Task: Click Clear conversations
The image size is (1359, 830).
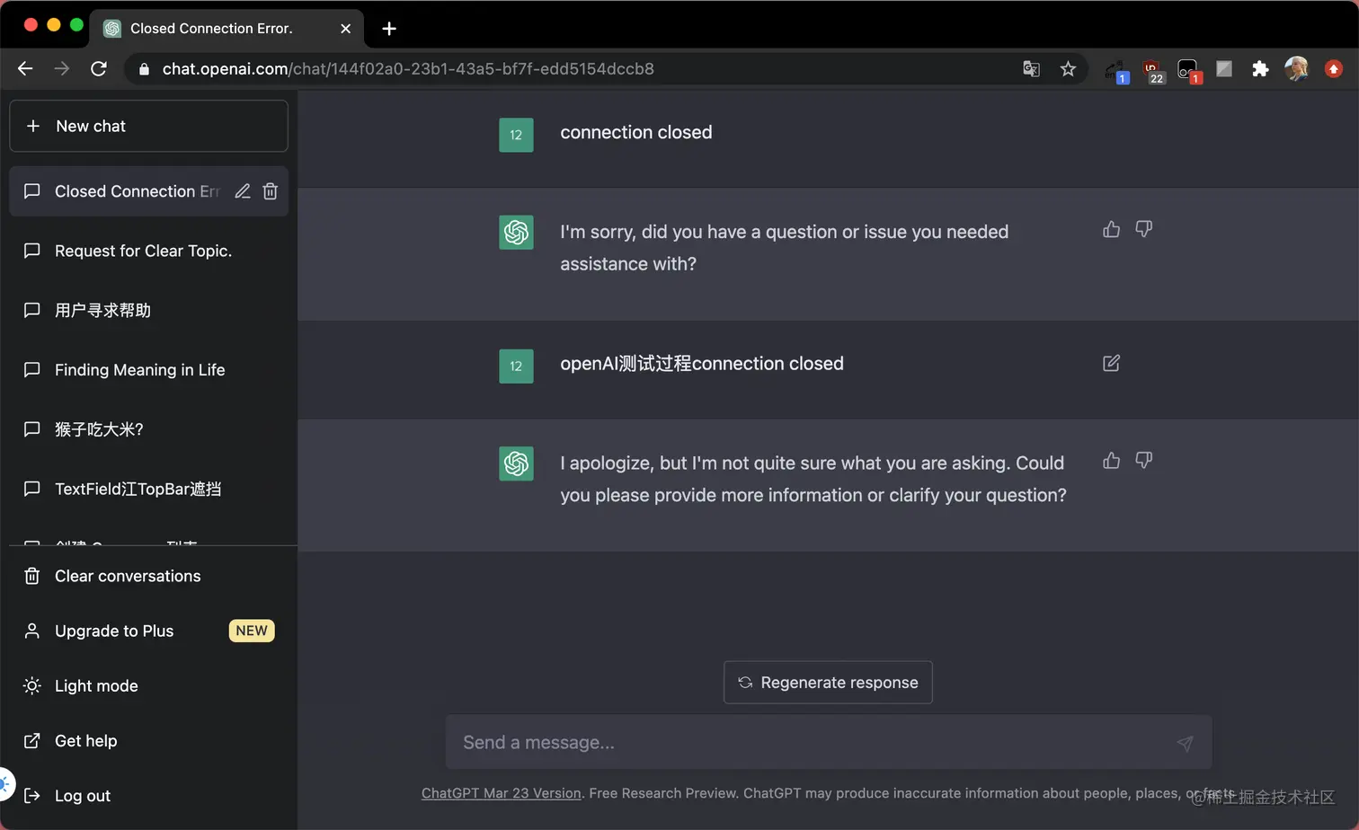Action: (148, 576)
